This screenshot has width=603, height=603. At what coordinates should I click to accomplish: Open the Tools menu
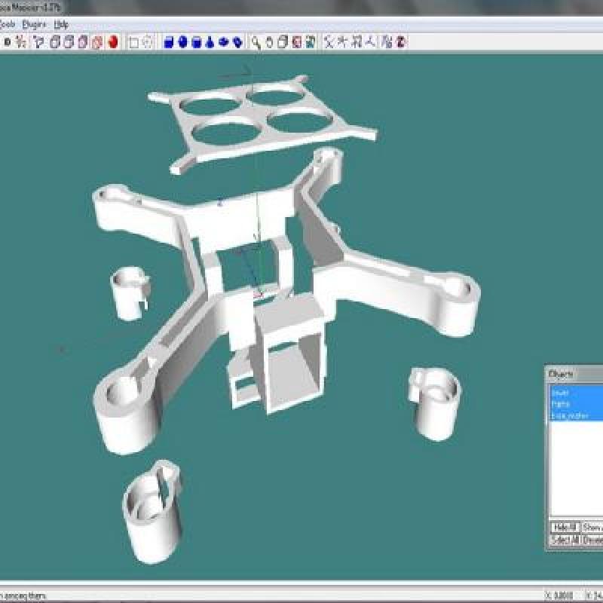[8, 24]
